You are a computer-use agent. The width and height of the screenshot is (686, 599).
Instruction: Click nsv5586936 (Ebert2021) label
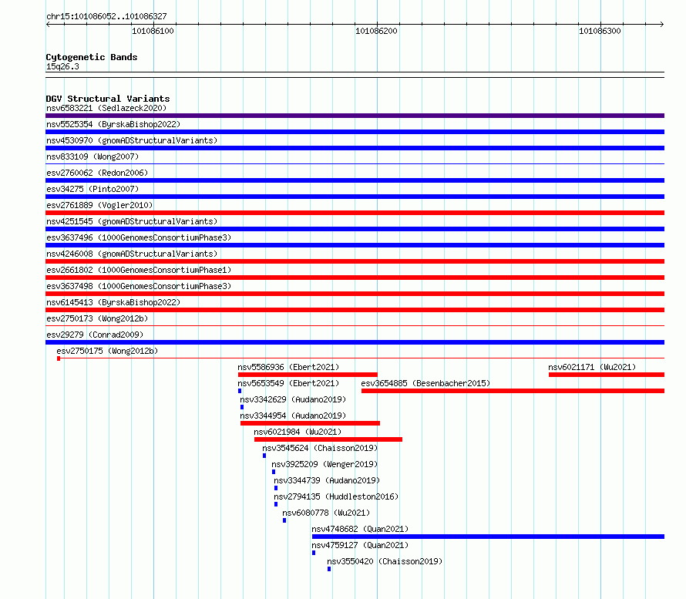click(x=288, y=367)
